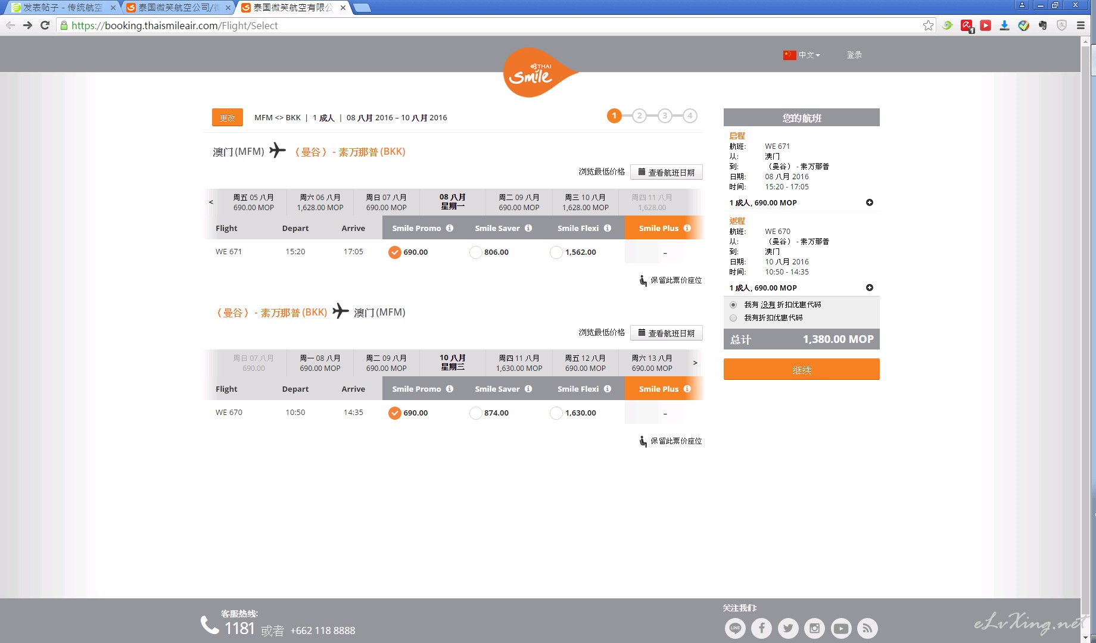Click outbound 保留此票价座位 link
The height and width of the screenshot is (643, 1096).
click(671, 280)
